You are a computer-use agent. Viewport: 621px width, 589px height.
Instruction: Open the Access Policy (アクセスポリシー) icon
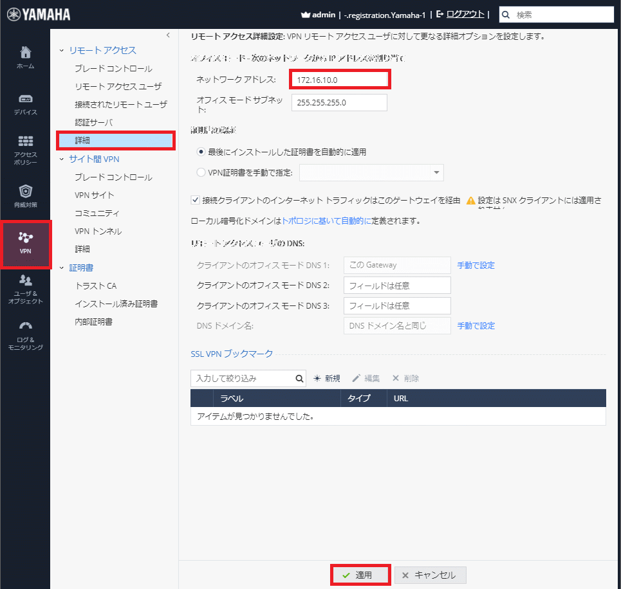click(25, 149)
